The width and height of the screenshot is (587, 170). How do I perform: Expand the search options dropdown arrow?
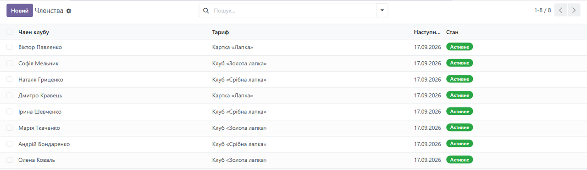[x=382, y=11]
